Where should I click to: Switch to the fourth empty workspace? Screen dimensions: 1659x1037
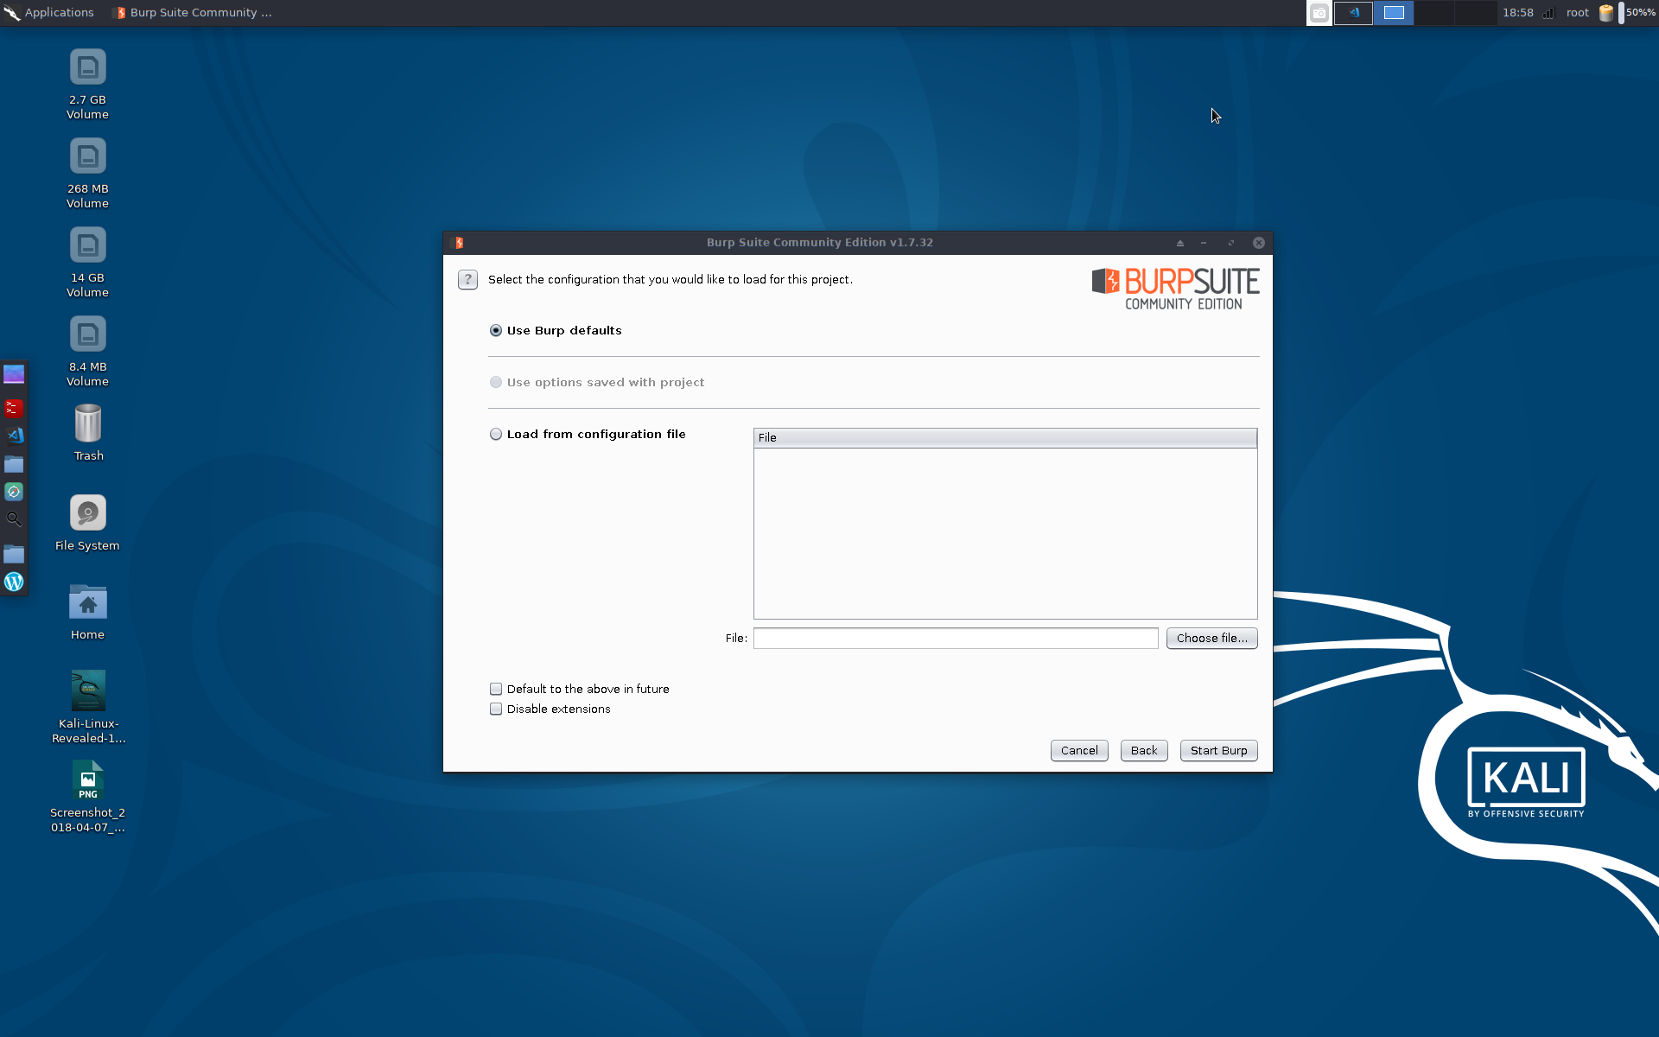[x=1476, y=13]
